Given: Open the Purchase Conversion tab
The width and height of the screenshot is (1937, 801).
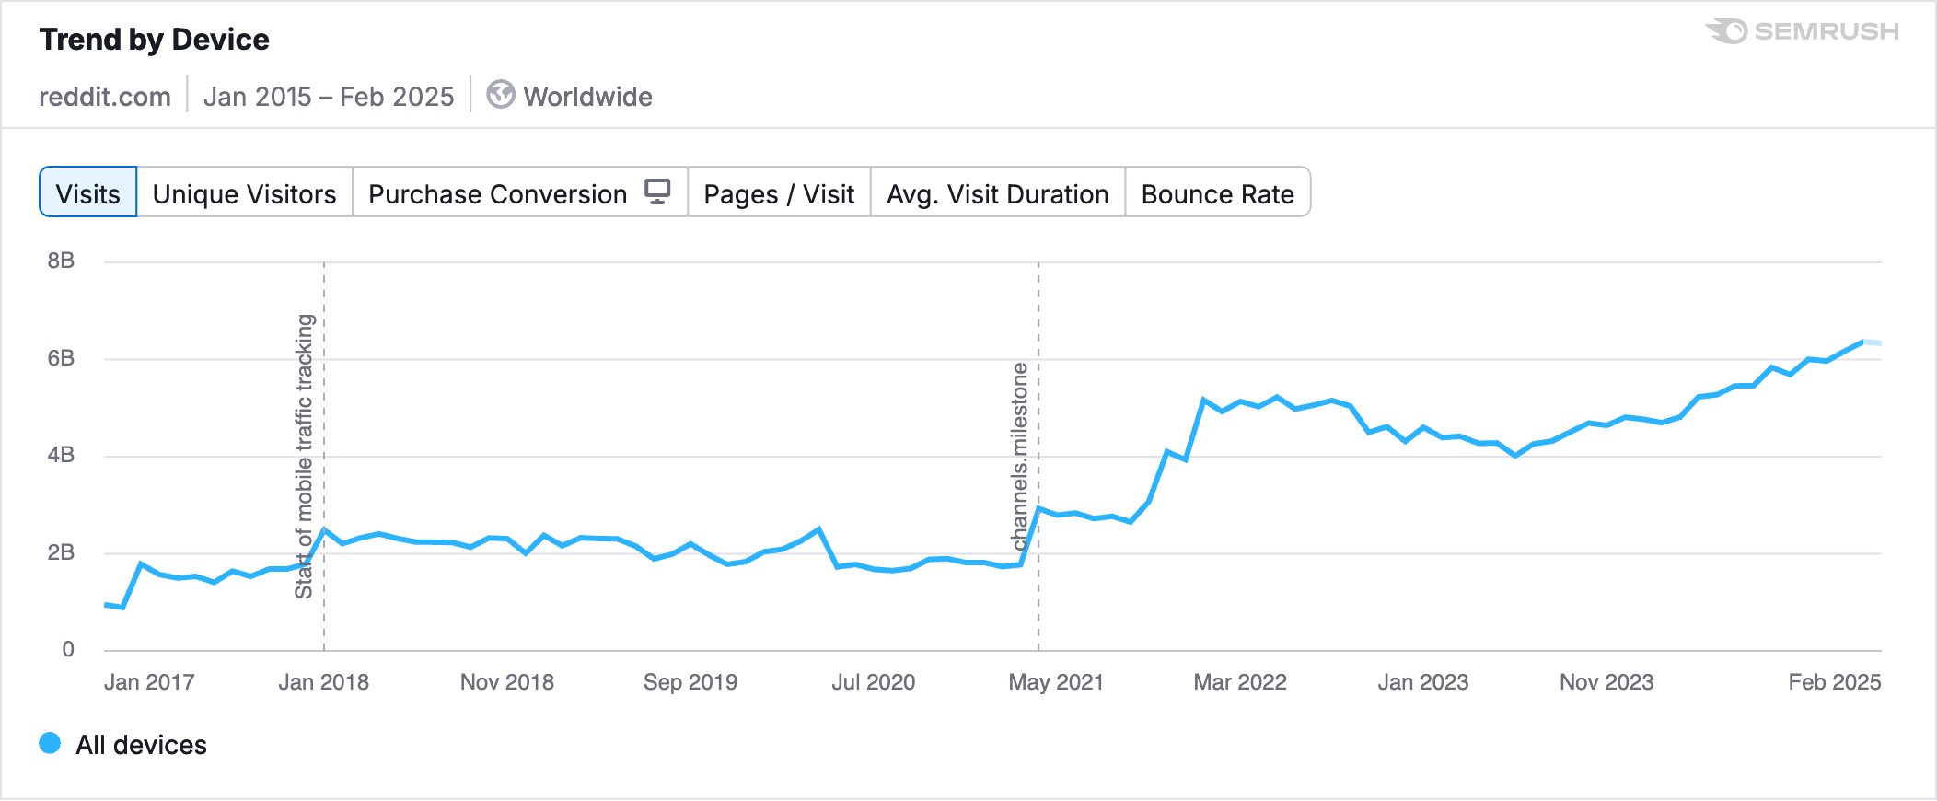Looking at the screenshot, I should (x=520, y=192).
